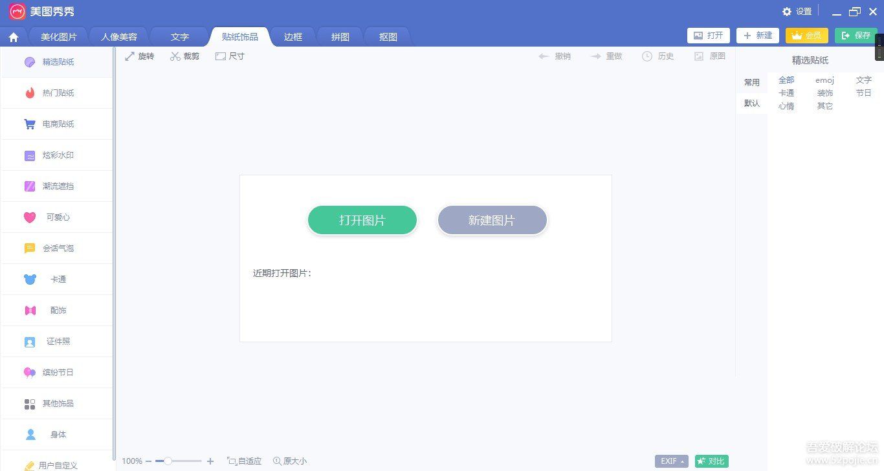Toggle fit-to-window (自适应) zoom
The width and height of the screenshot is (884, 471).
245,461
